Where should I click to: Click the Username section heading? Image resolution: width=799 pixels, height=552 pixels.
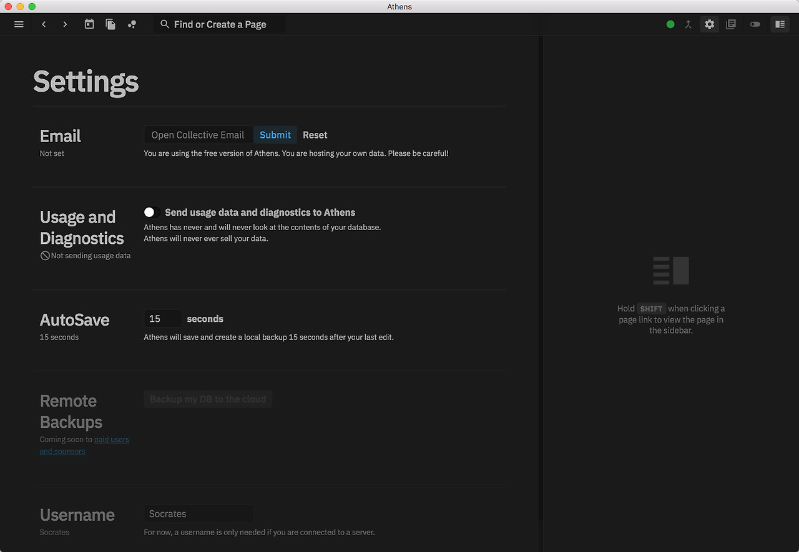click(77, 515)
